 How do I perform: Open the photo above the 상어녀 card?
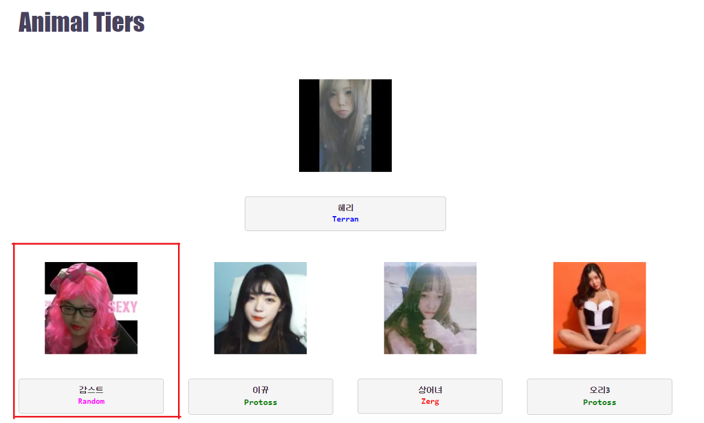(430, 308)
